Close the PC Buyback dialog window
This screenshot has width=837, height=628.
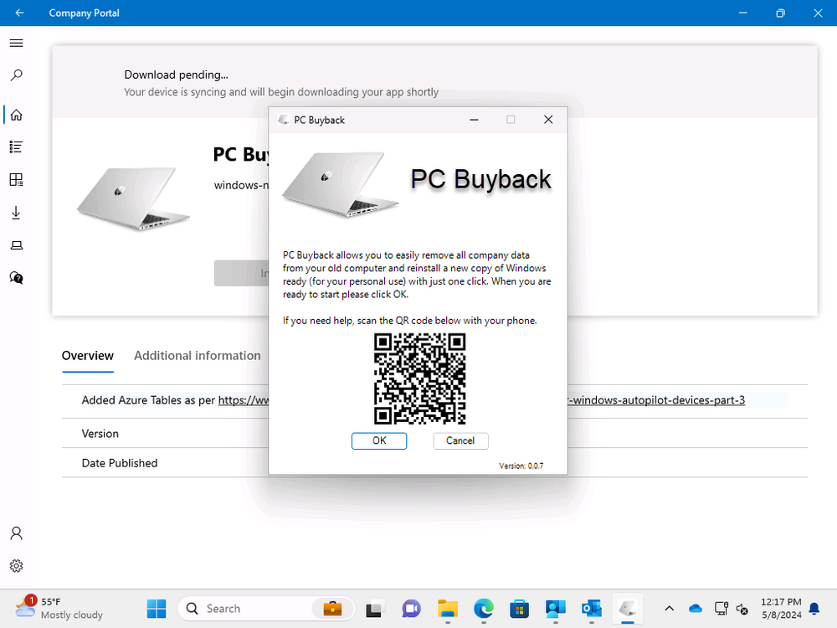548,120
